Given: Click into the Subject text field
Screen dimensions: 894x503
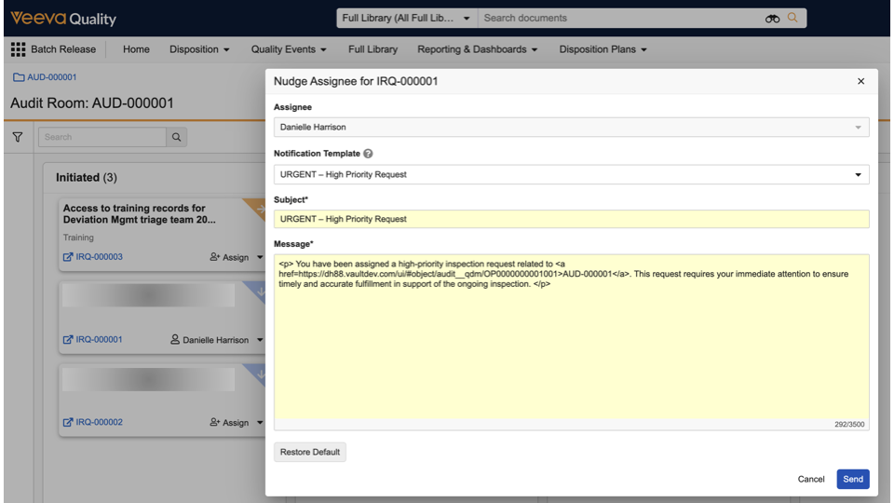Looking at the screenshot, I should (x=571, y=219).
